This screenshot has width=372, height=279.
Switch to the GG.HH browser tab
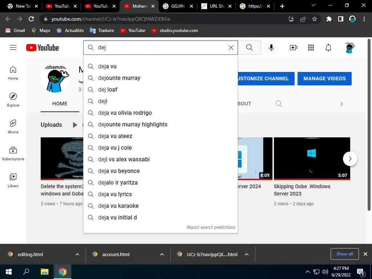coord(177,6)
